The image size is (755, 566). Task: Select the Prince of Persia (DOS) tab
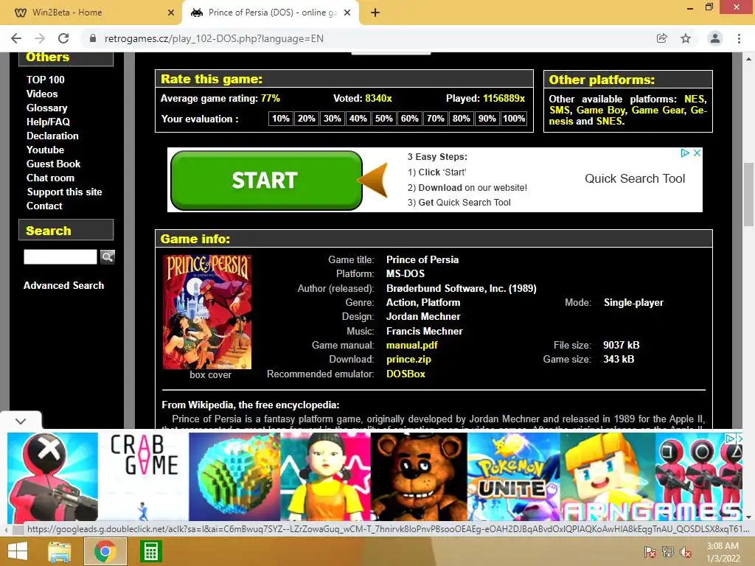click(271, 13)
